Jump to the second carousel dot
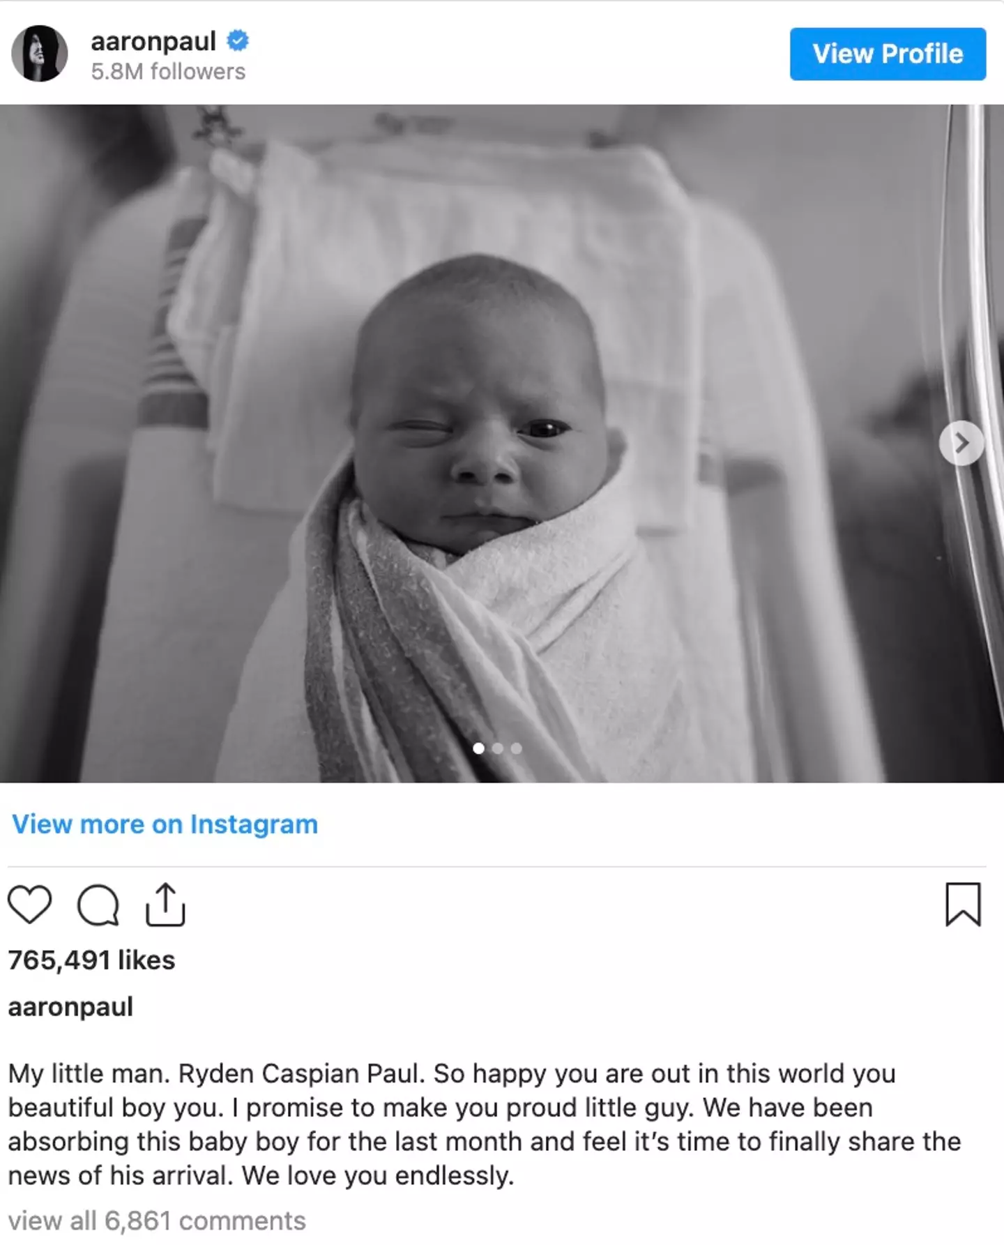This screenshot has width=1004, height=1245. coord(497,748)
